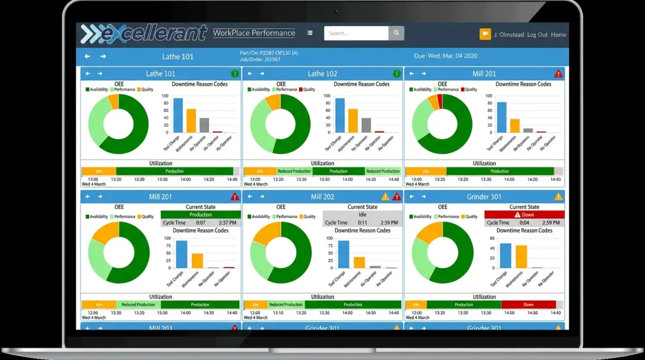
Task: Click Grinder 301 title above Down state
Action: pos(484,196)
